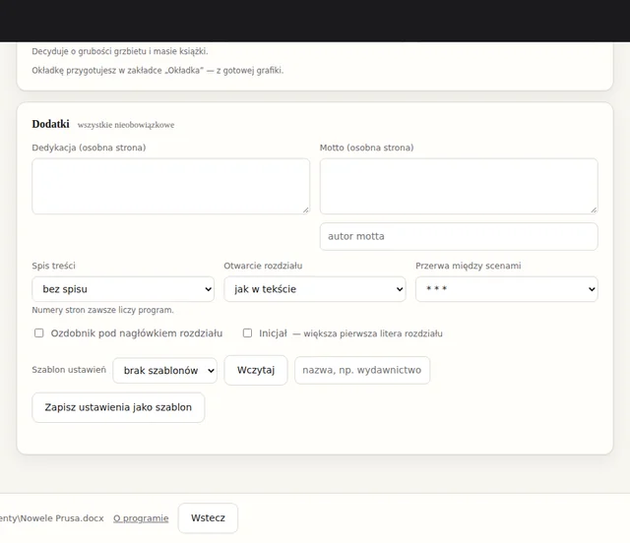Click the 'wszystkie nieobowiązkowe' subtitle

(126, 125)
